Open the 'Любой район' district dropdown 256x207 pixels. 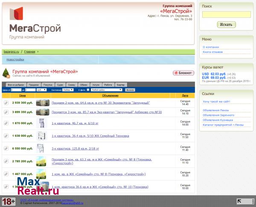(106, 90)
